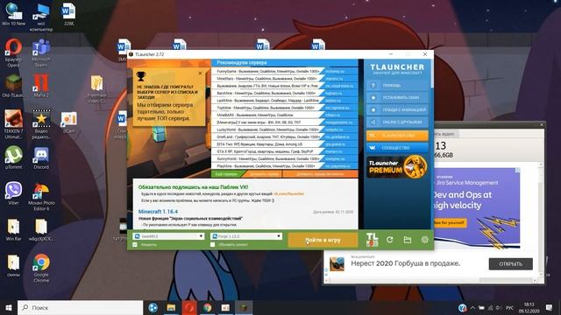This screenshot has height=315, width=561.
Task: Show hidden tray icons chevron
Action: [472, 307]
